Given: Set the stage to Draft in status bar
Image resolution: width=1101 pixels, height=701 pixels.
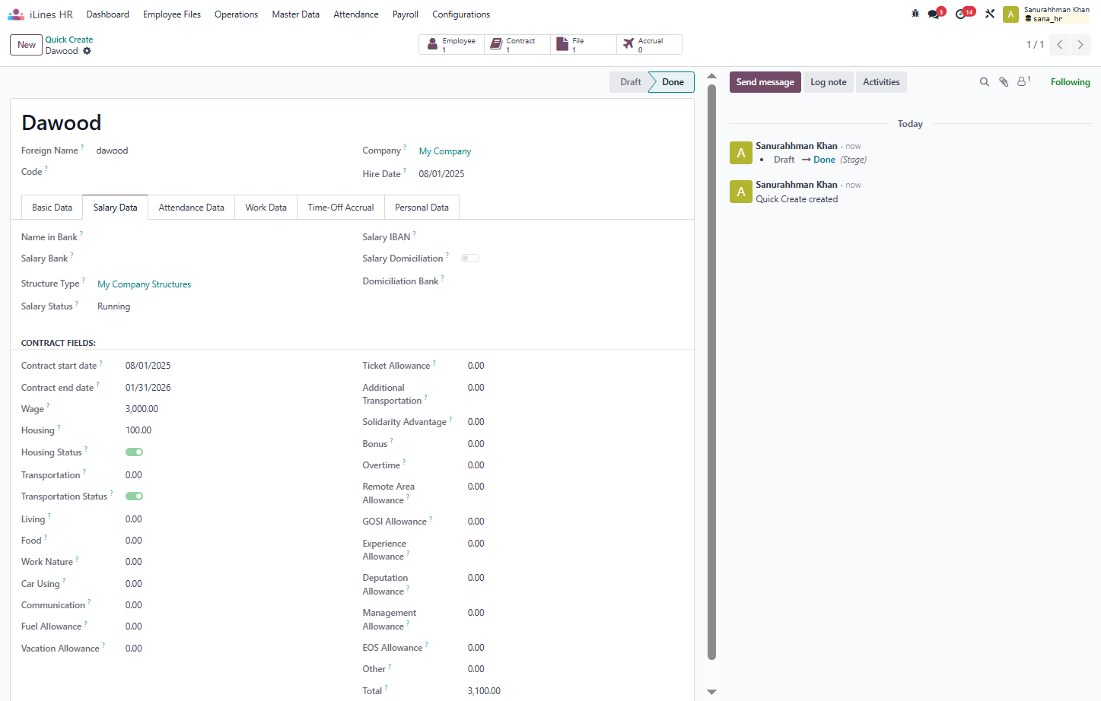Looking at the screenshot, I should tap(630, 82).
